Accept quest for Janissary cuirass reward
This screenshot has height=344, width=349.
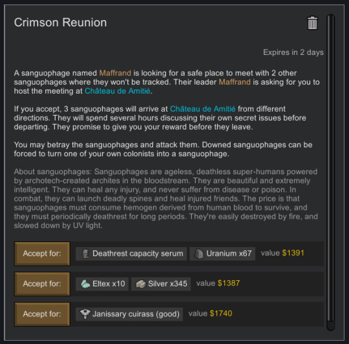pyautogui.click(x=42, y=314)
